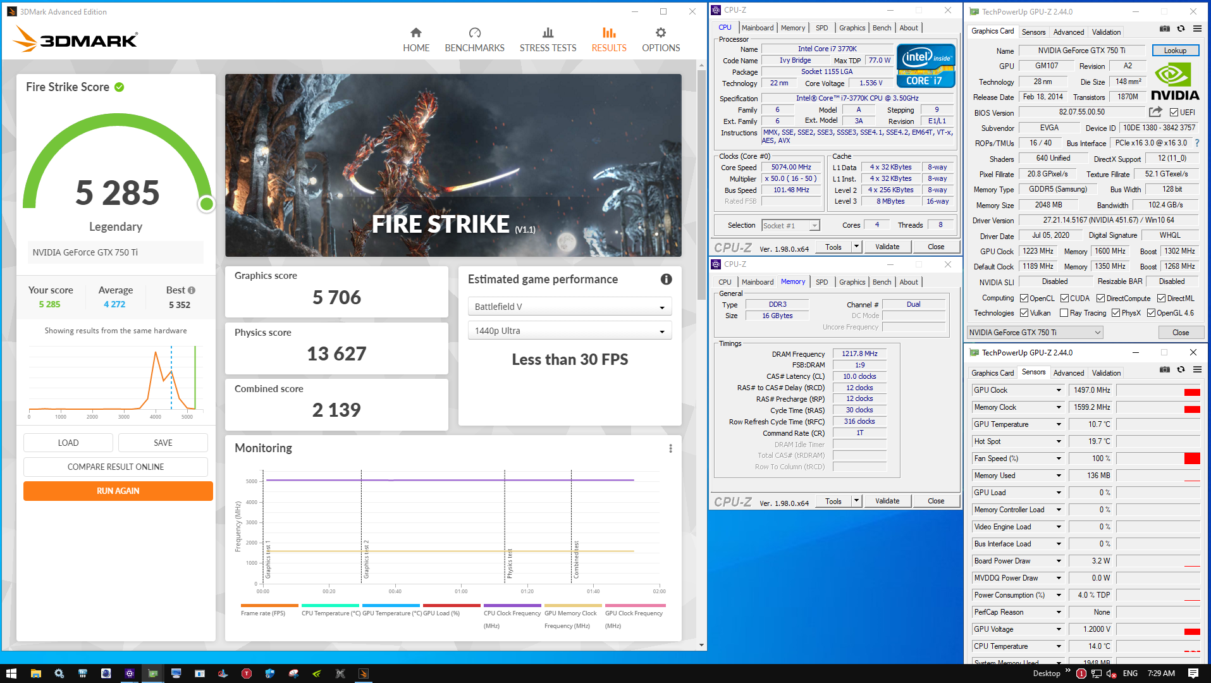
Task: Click the NVIDIA logo in GPU-Z
Action: tap(1175, 82)
